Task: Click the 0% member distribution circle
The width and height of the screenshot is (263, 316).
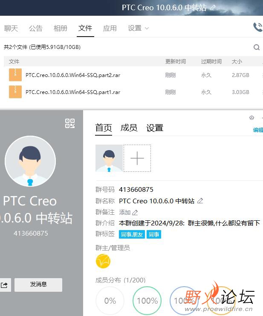Action: (x=110, y=301)
